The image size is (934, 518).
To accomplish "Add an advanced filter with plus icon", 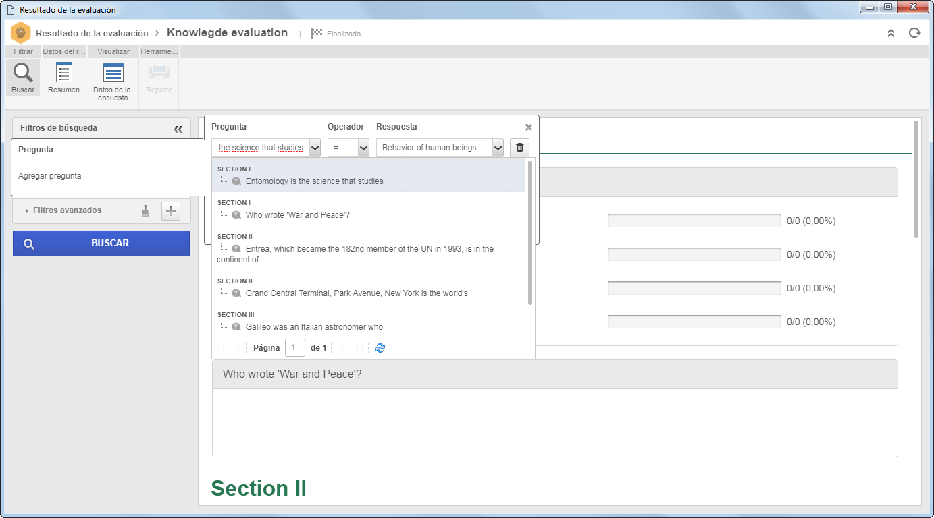I will click(171, 211).
